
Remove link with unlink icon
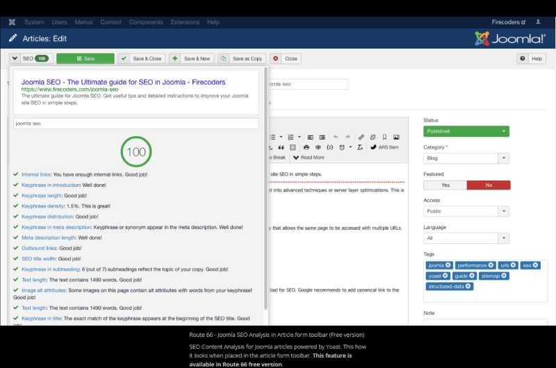(373, 137)
